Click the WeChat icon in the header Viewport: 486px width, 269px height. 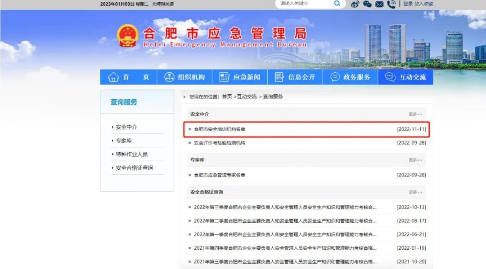tap(368, 4)
